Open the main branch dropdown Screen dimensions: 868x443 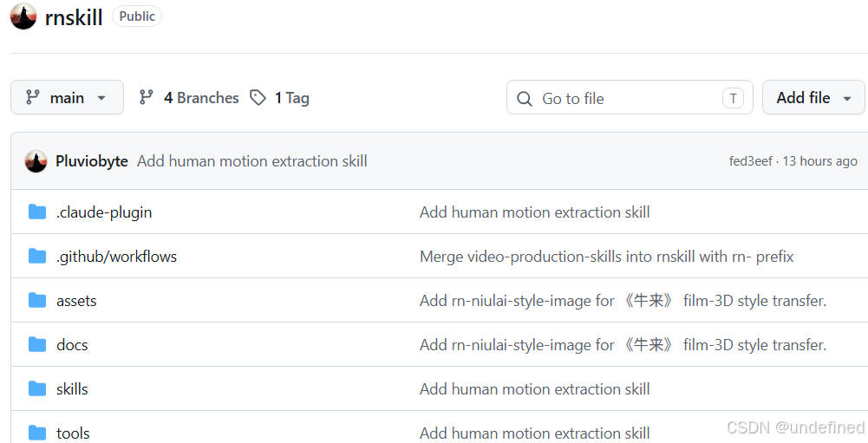(x=67, y=97)
